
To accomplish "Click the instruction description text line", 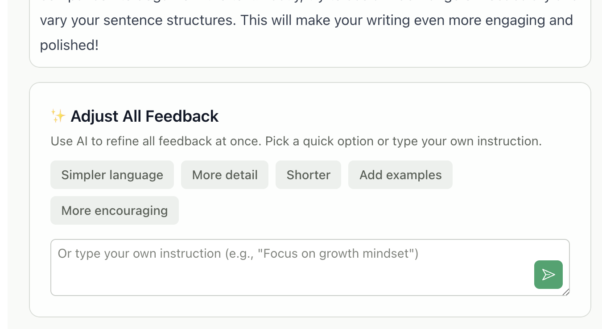I will [x=296, y=141].
